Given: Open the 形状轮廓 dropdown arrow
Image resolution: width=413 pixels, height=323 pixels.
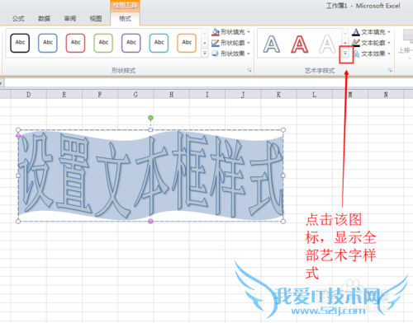Looking at the screenshot, I should (x=249, y=43).
